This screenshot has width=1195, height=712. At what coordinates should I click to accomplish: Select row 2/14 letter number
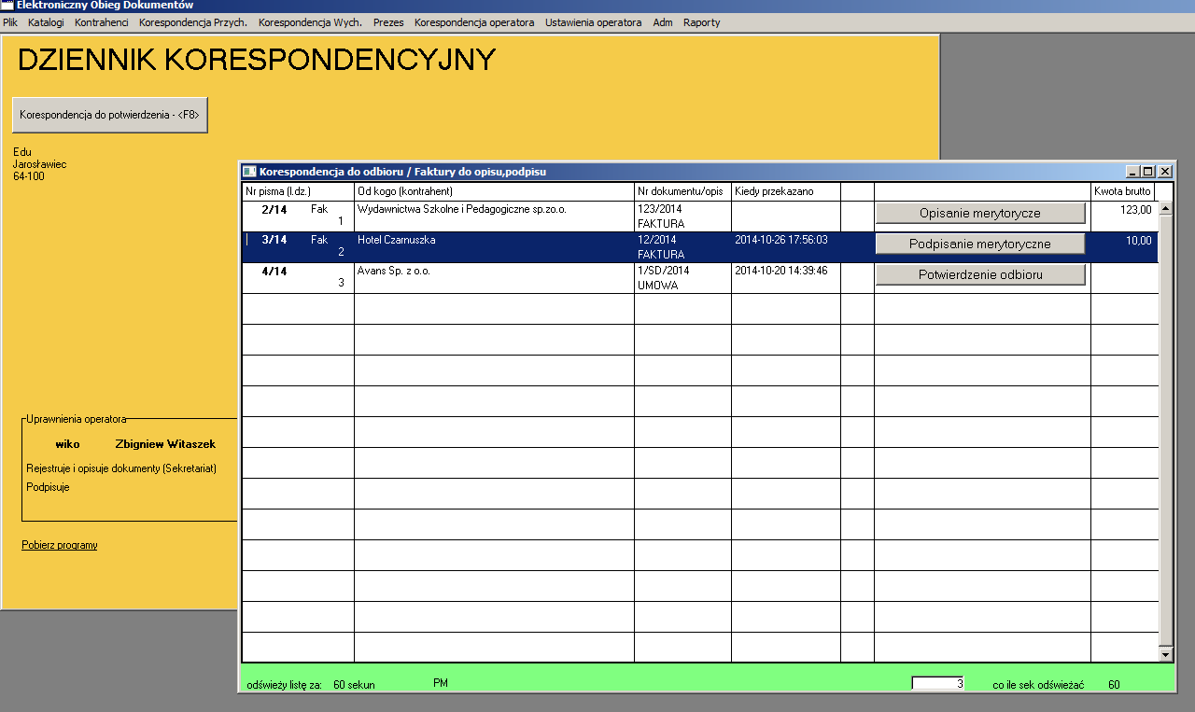click(x=274, y=210)
